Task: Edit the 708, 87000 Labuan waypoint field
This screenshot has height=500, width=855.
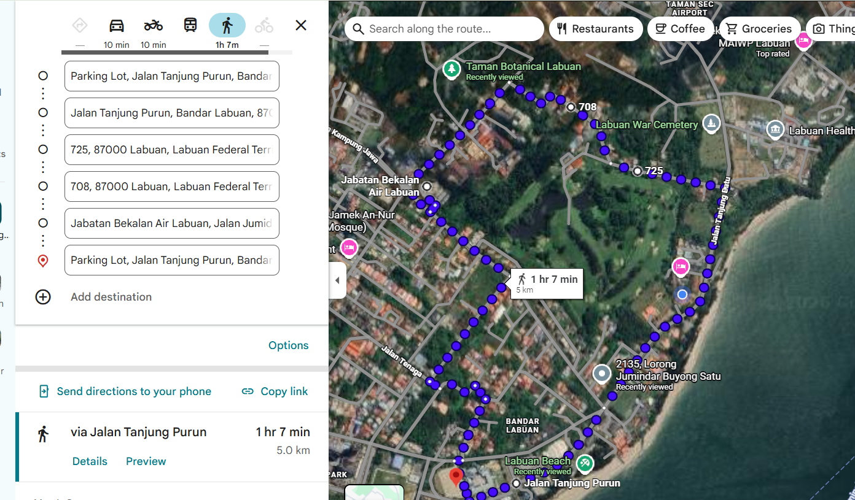Action: coord(172,187)
